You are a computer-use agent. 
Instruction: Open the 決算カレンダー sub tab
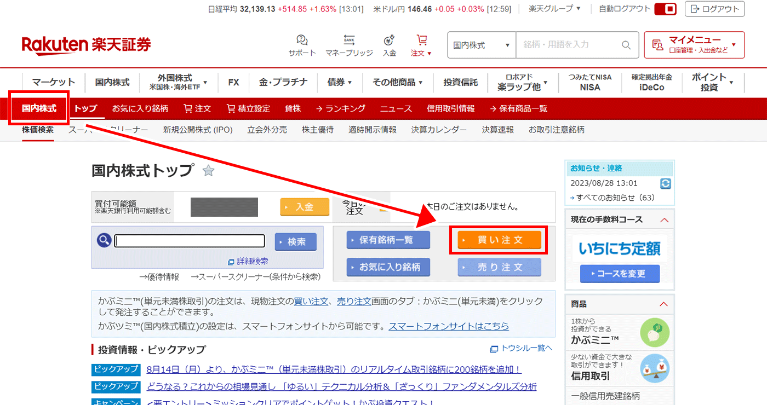[x=439, y=130]
